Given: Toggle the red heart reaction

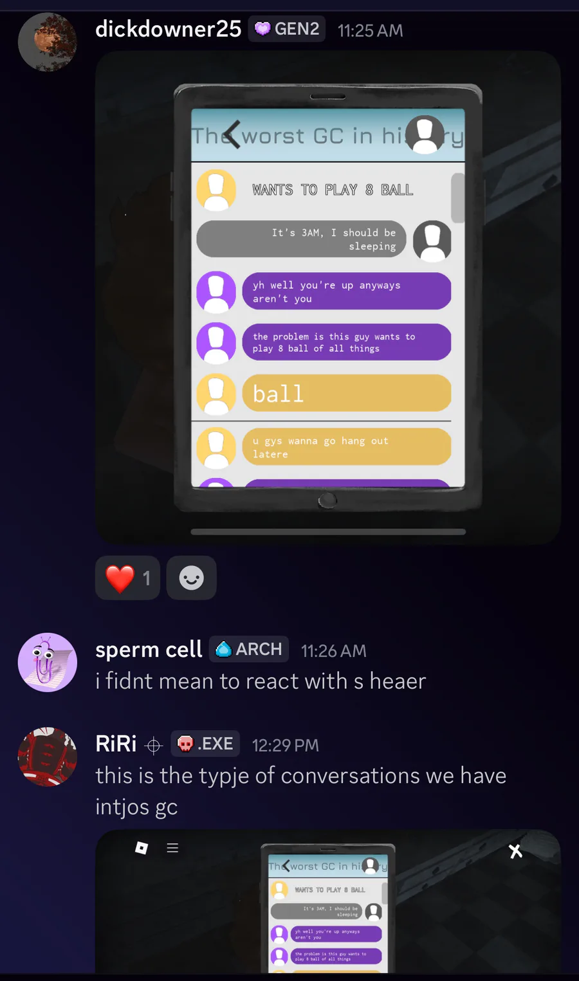Looking at the screenshot, I should tap(127, 578).
